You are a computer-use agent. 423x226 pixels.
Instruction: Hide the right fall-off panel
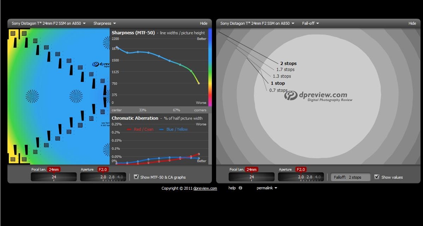click(412, 24)
